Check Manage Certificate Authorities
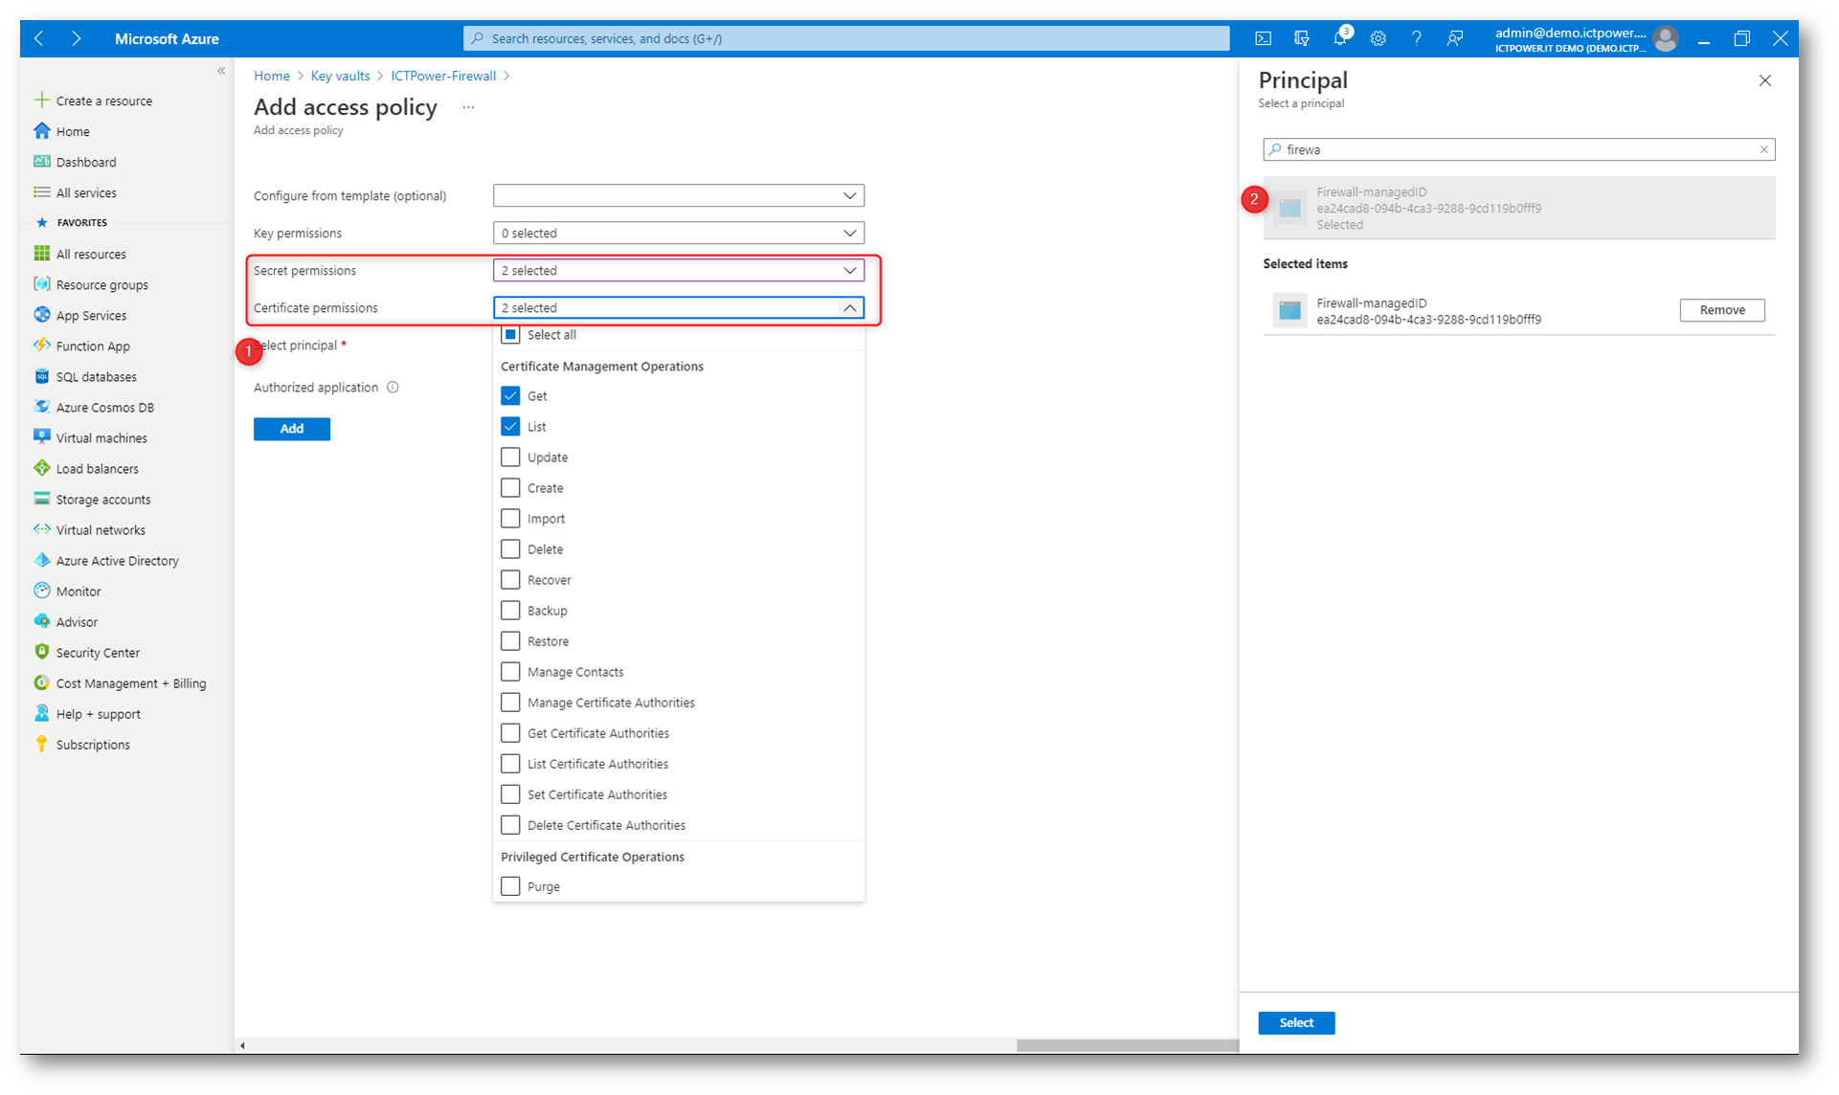This screenshot has height=1095, width=1839. 510,702
